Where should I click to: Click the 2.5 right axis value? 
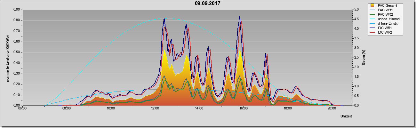pyautogui.click(x=356, y=58)
